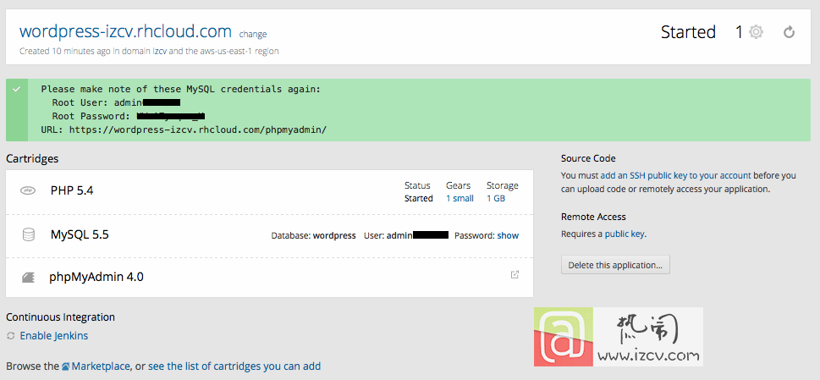Click the Marketplace phone icon
Screen dimensions: 820x380
pos(66,366)
